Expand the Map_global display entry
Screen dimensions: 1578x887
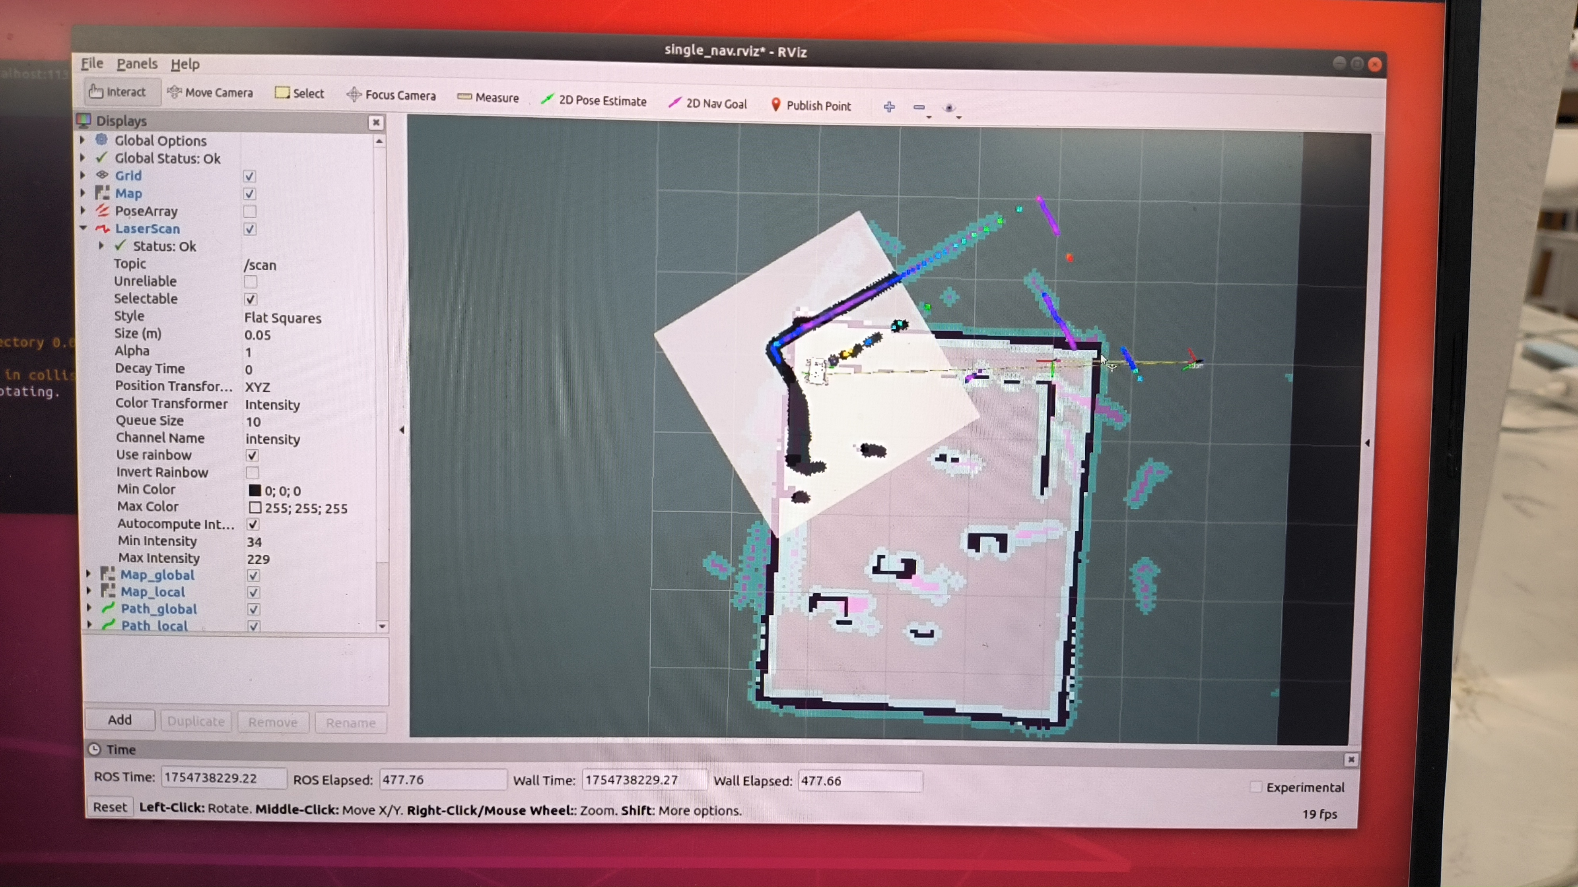(89, 574)
